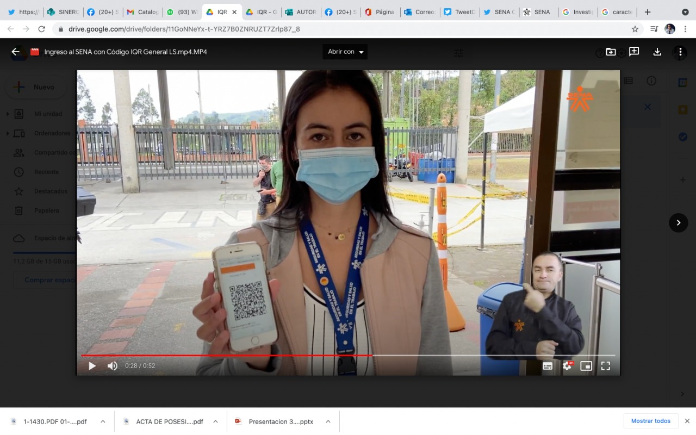
Task: Switch to the TweetDeck tab
Action: 459,12
